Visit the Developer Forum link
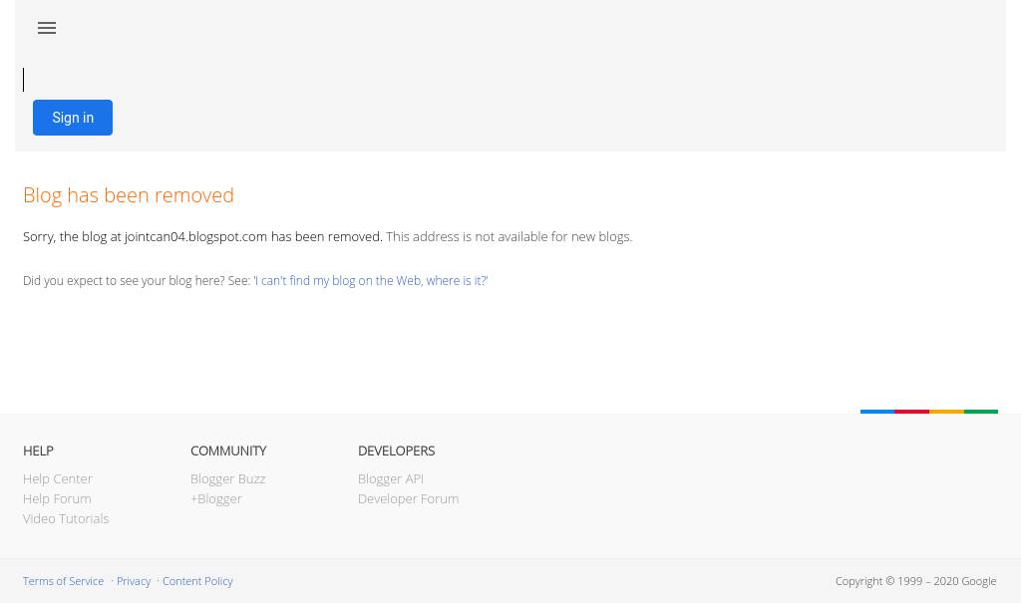The image size is (1021, 603). [x=408, y=498]
